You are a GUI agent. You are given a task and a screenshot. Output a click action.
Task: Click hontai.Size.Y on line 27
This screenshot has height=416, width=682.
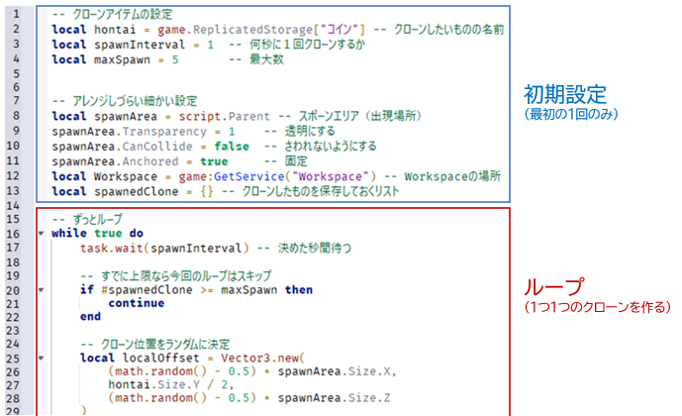154,384
